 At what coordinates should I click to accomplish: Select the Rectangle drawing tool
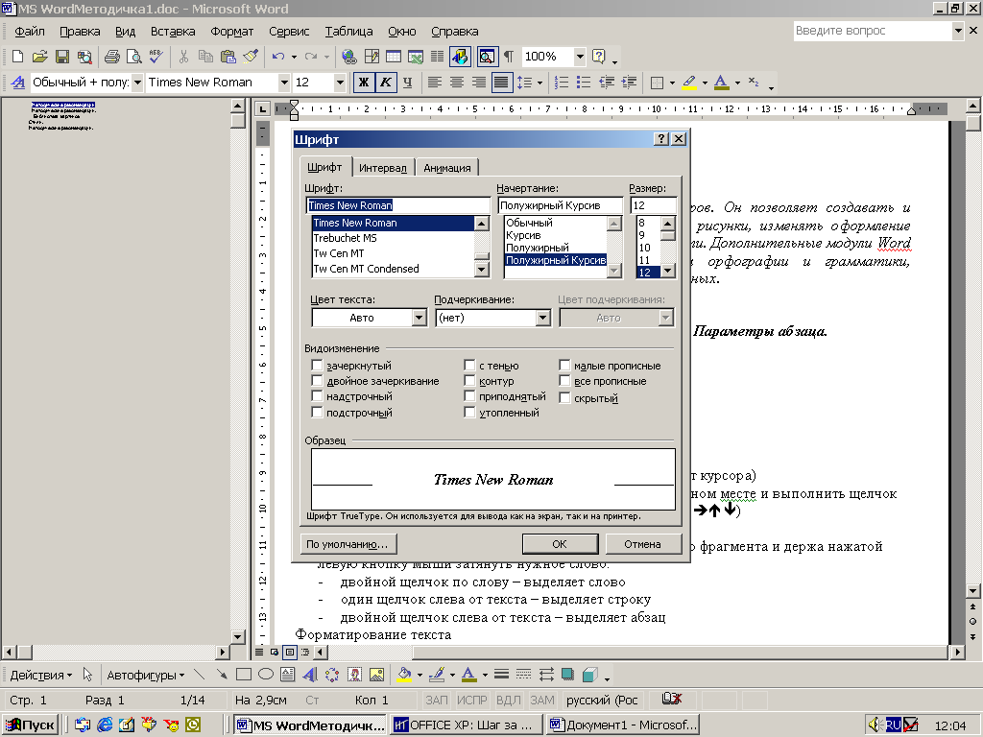coord(243,675)
